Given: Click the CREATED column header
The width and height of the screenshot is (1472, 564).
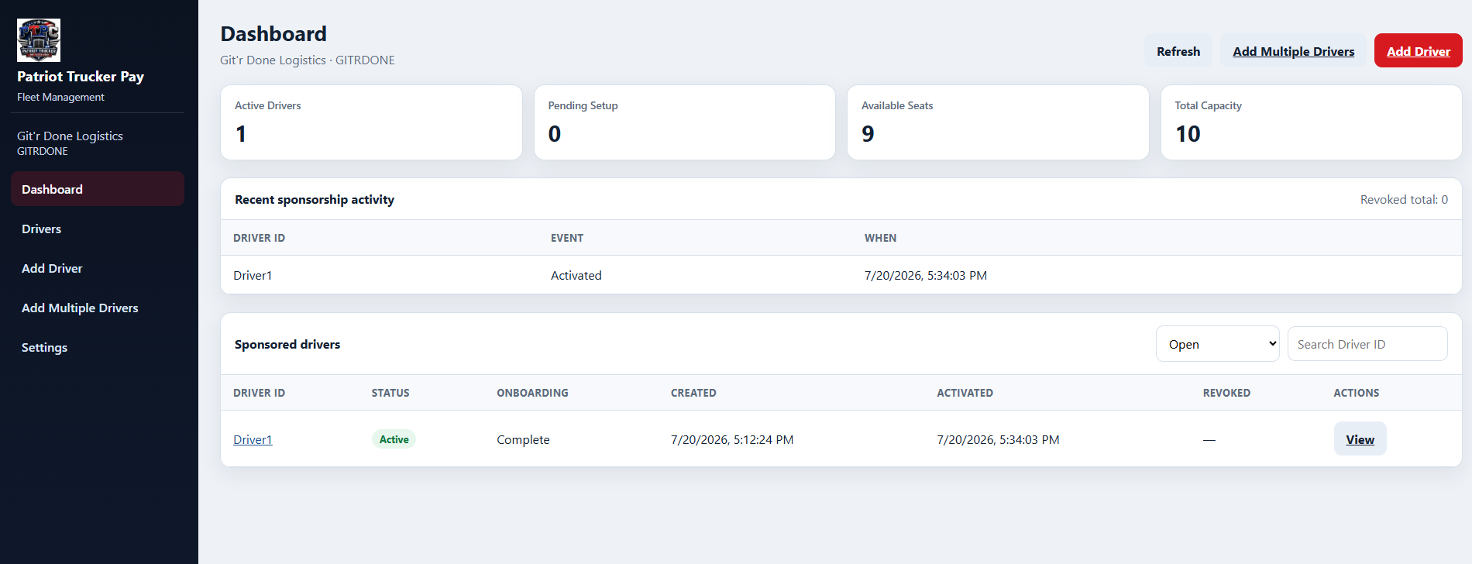Looking at the screenshot, I should (x=693, y=393).
